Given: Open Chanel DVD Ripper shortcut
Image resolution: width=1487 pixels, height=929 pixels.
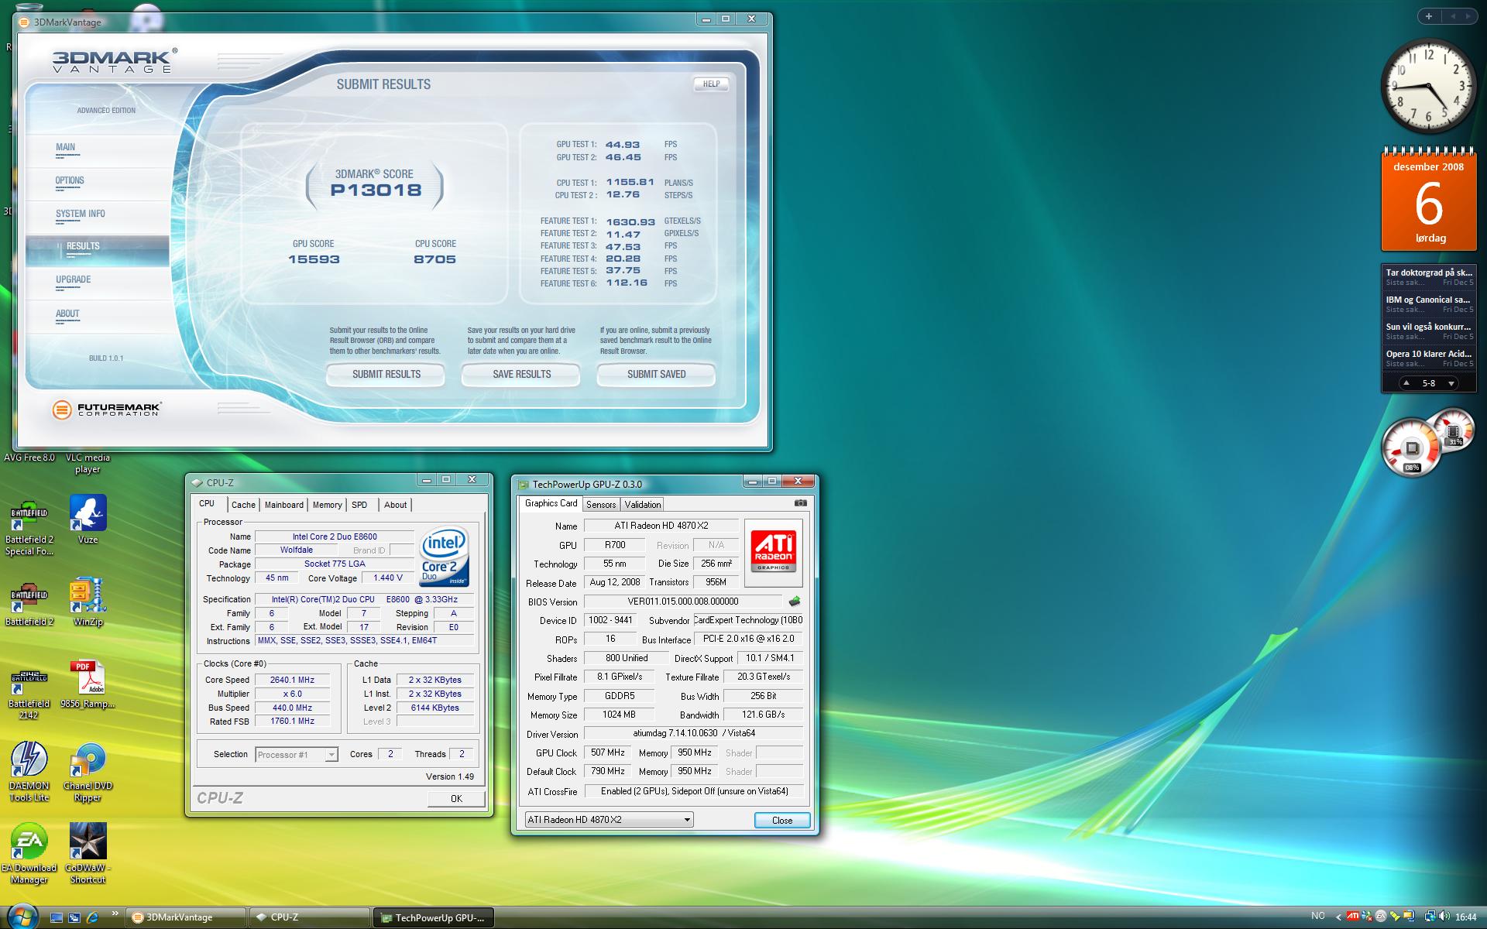Looking at the screenshot, I should click(x=88, y=772).
